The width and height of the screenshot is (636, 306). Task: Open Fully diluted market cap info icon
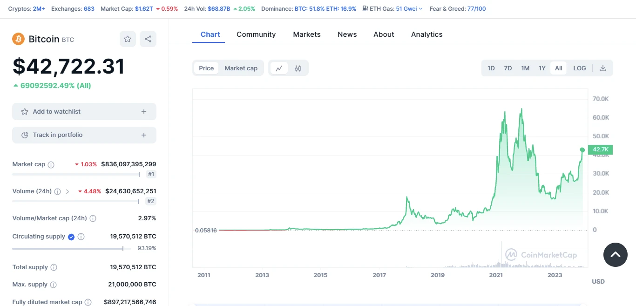point(88,302)
